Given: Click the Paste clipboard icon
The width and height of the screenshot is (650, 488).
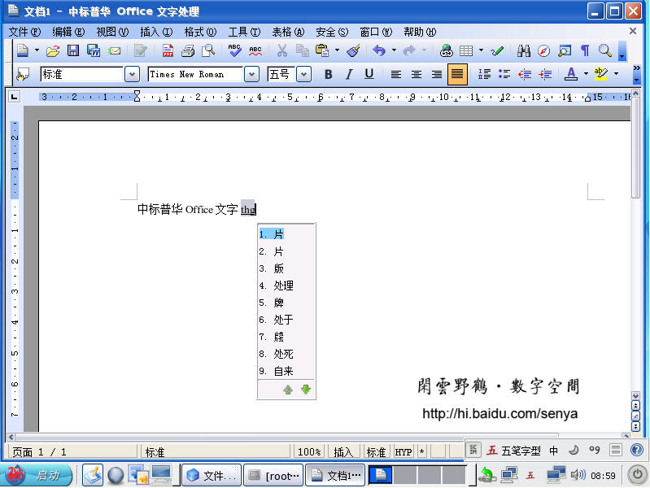Looking at the screenshot, I should (x=322, y=50).
